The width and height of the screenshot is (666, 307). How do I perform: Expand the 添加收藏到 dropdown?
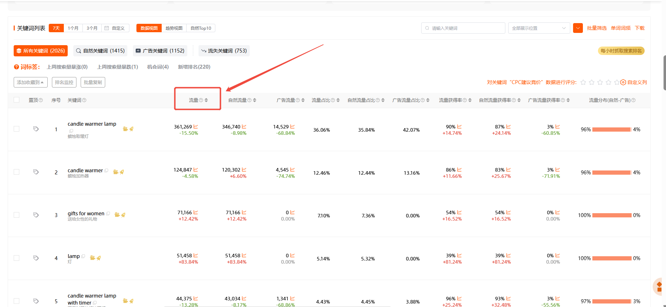coord(31,82)
